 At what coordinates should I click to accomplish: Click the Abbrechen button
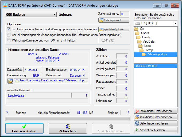click(67, 128)
